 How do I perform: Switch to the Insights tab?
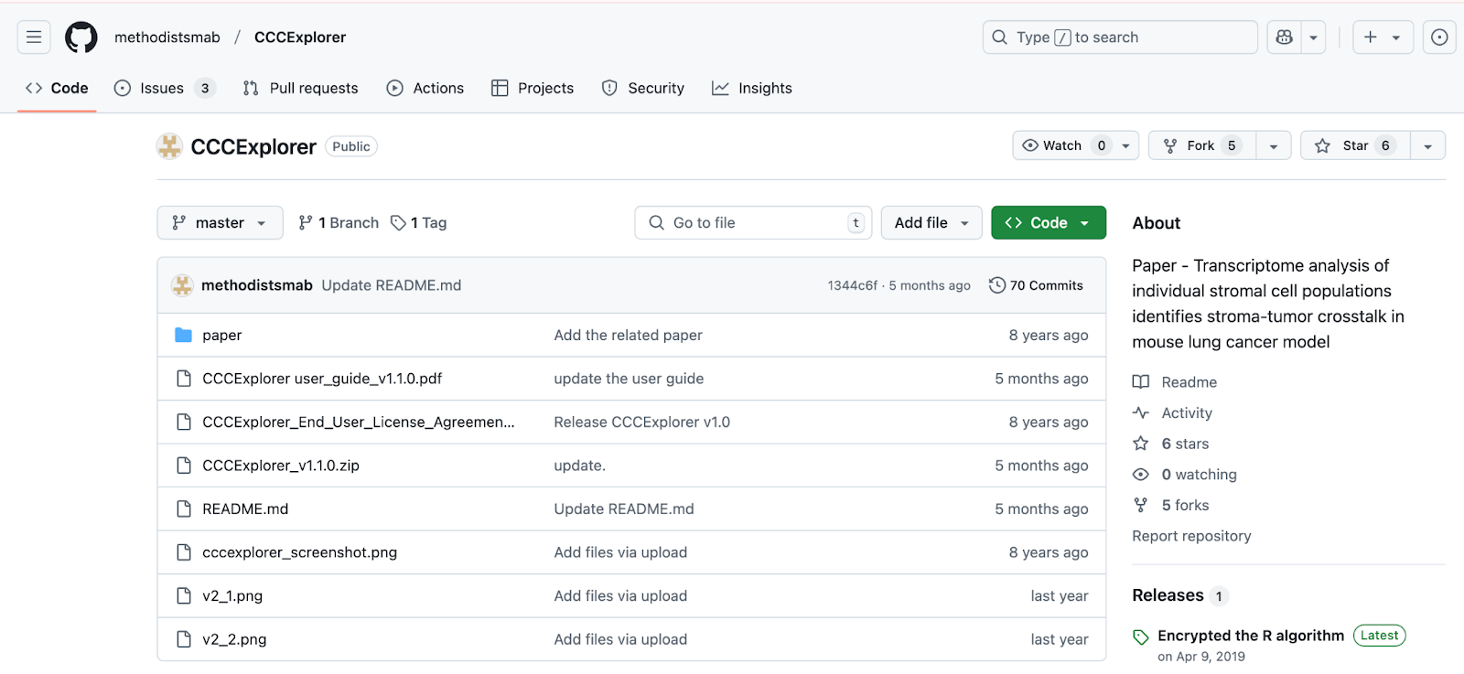tap(764, 89)
